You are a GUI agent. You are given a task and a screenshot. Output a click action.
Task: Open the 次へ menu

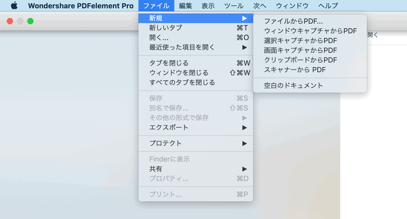(259, 6)
